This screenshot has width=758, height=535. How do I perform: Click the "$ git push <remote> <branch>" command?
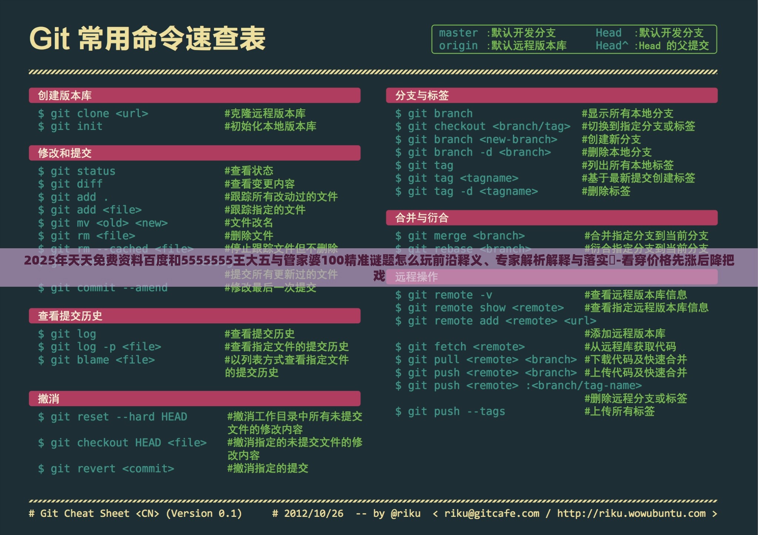pos(486,373)
